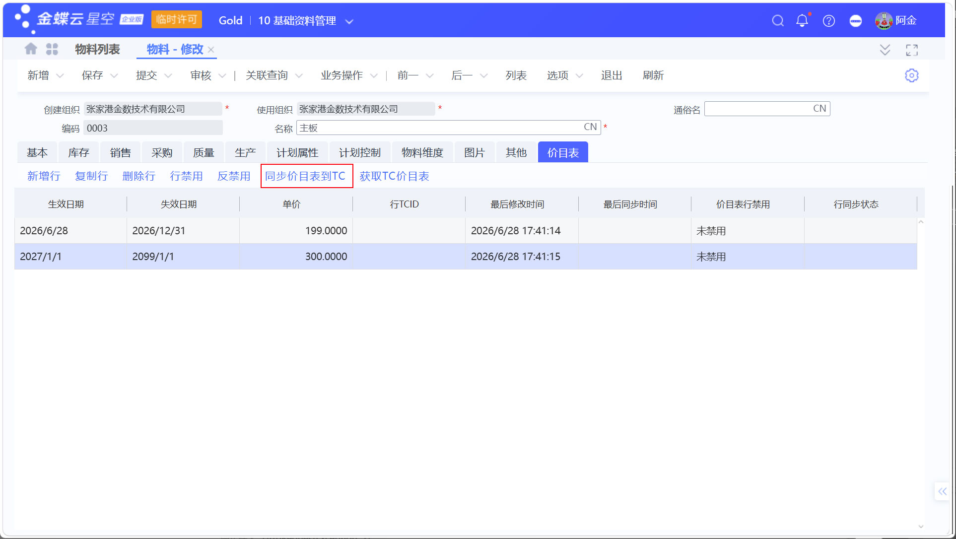Click the 新增行 link

tap(44, 176)
